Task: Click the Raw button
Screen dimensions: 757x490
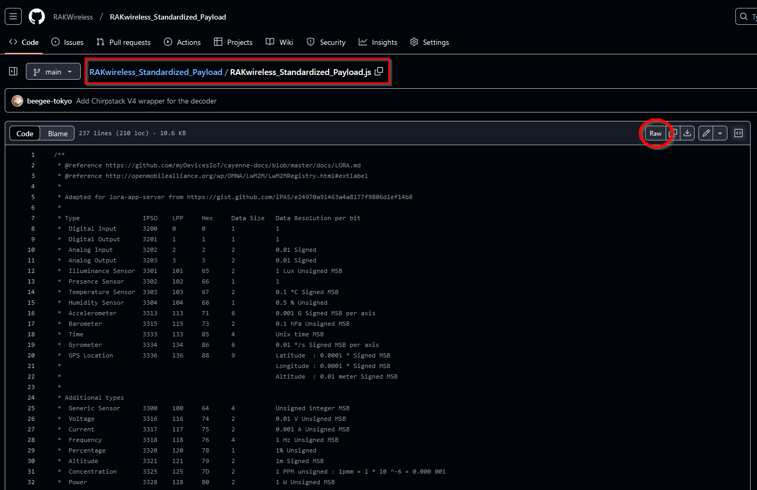Action: pos(656,133)
